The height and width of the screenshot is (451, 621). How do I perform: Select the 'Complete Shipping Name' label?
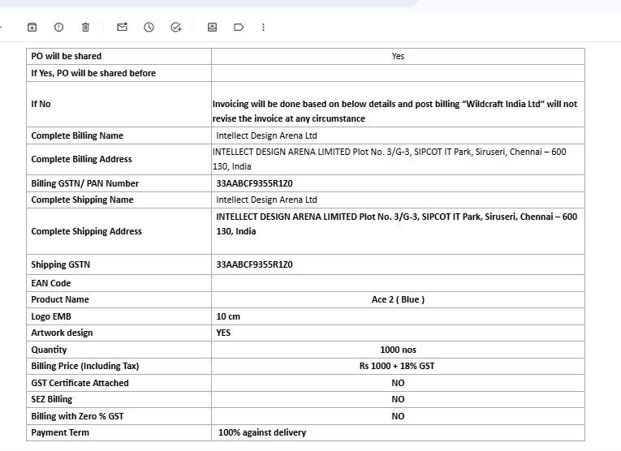click(82, 200)
